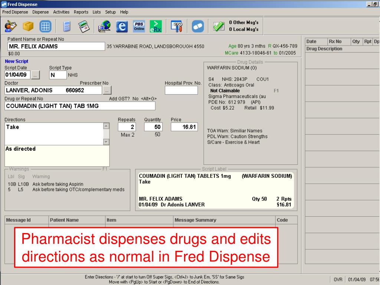380x285 pixels.
Task: Launch the Internet Explorer icon
Action: click(122, 26)
